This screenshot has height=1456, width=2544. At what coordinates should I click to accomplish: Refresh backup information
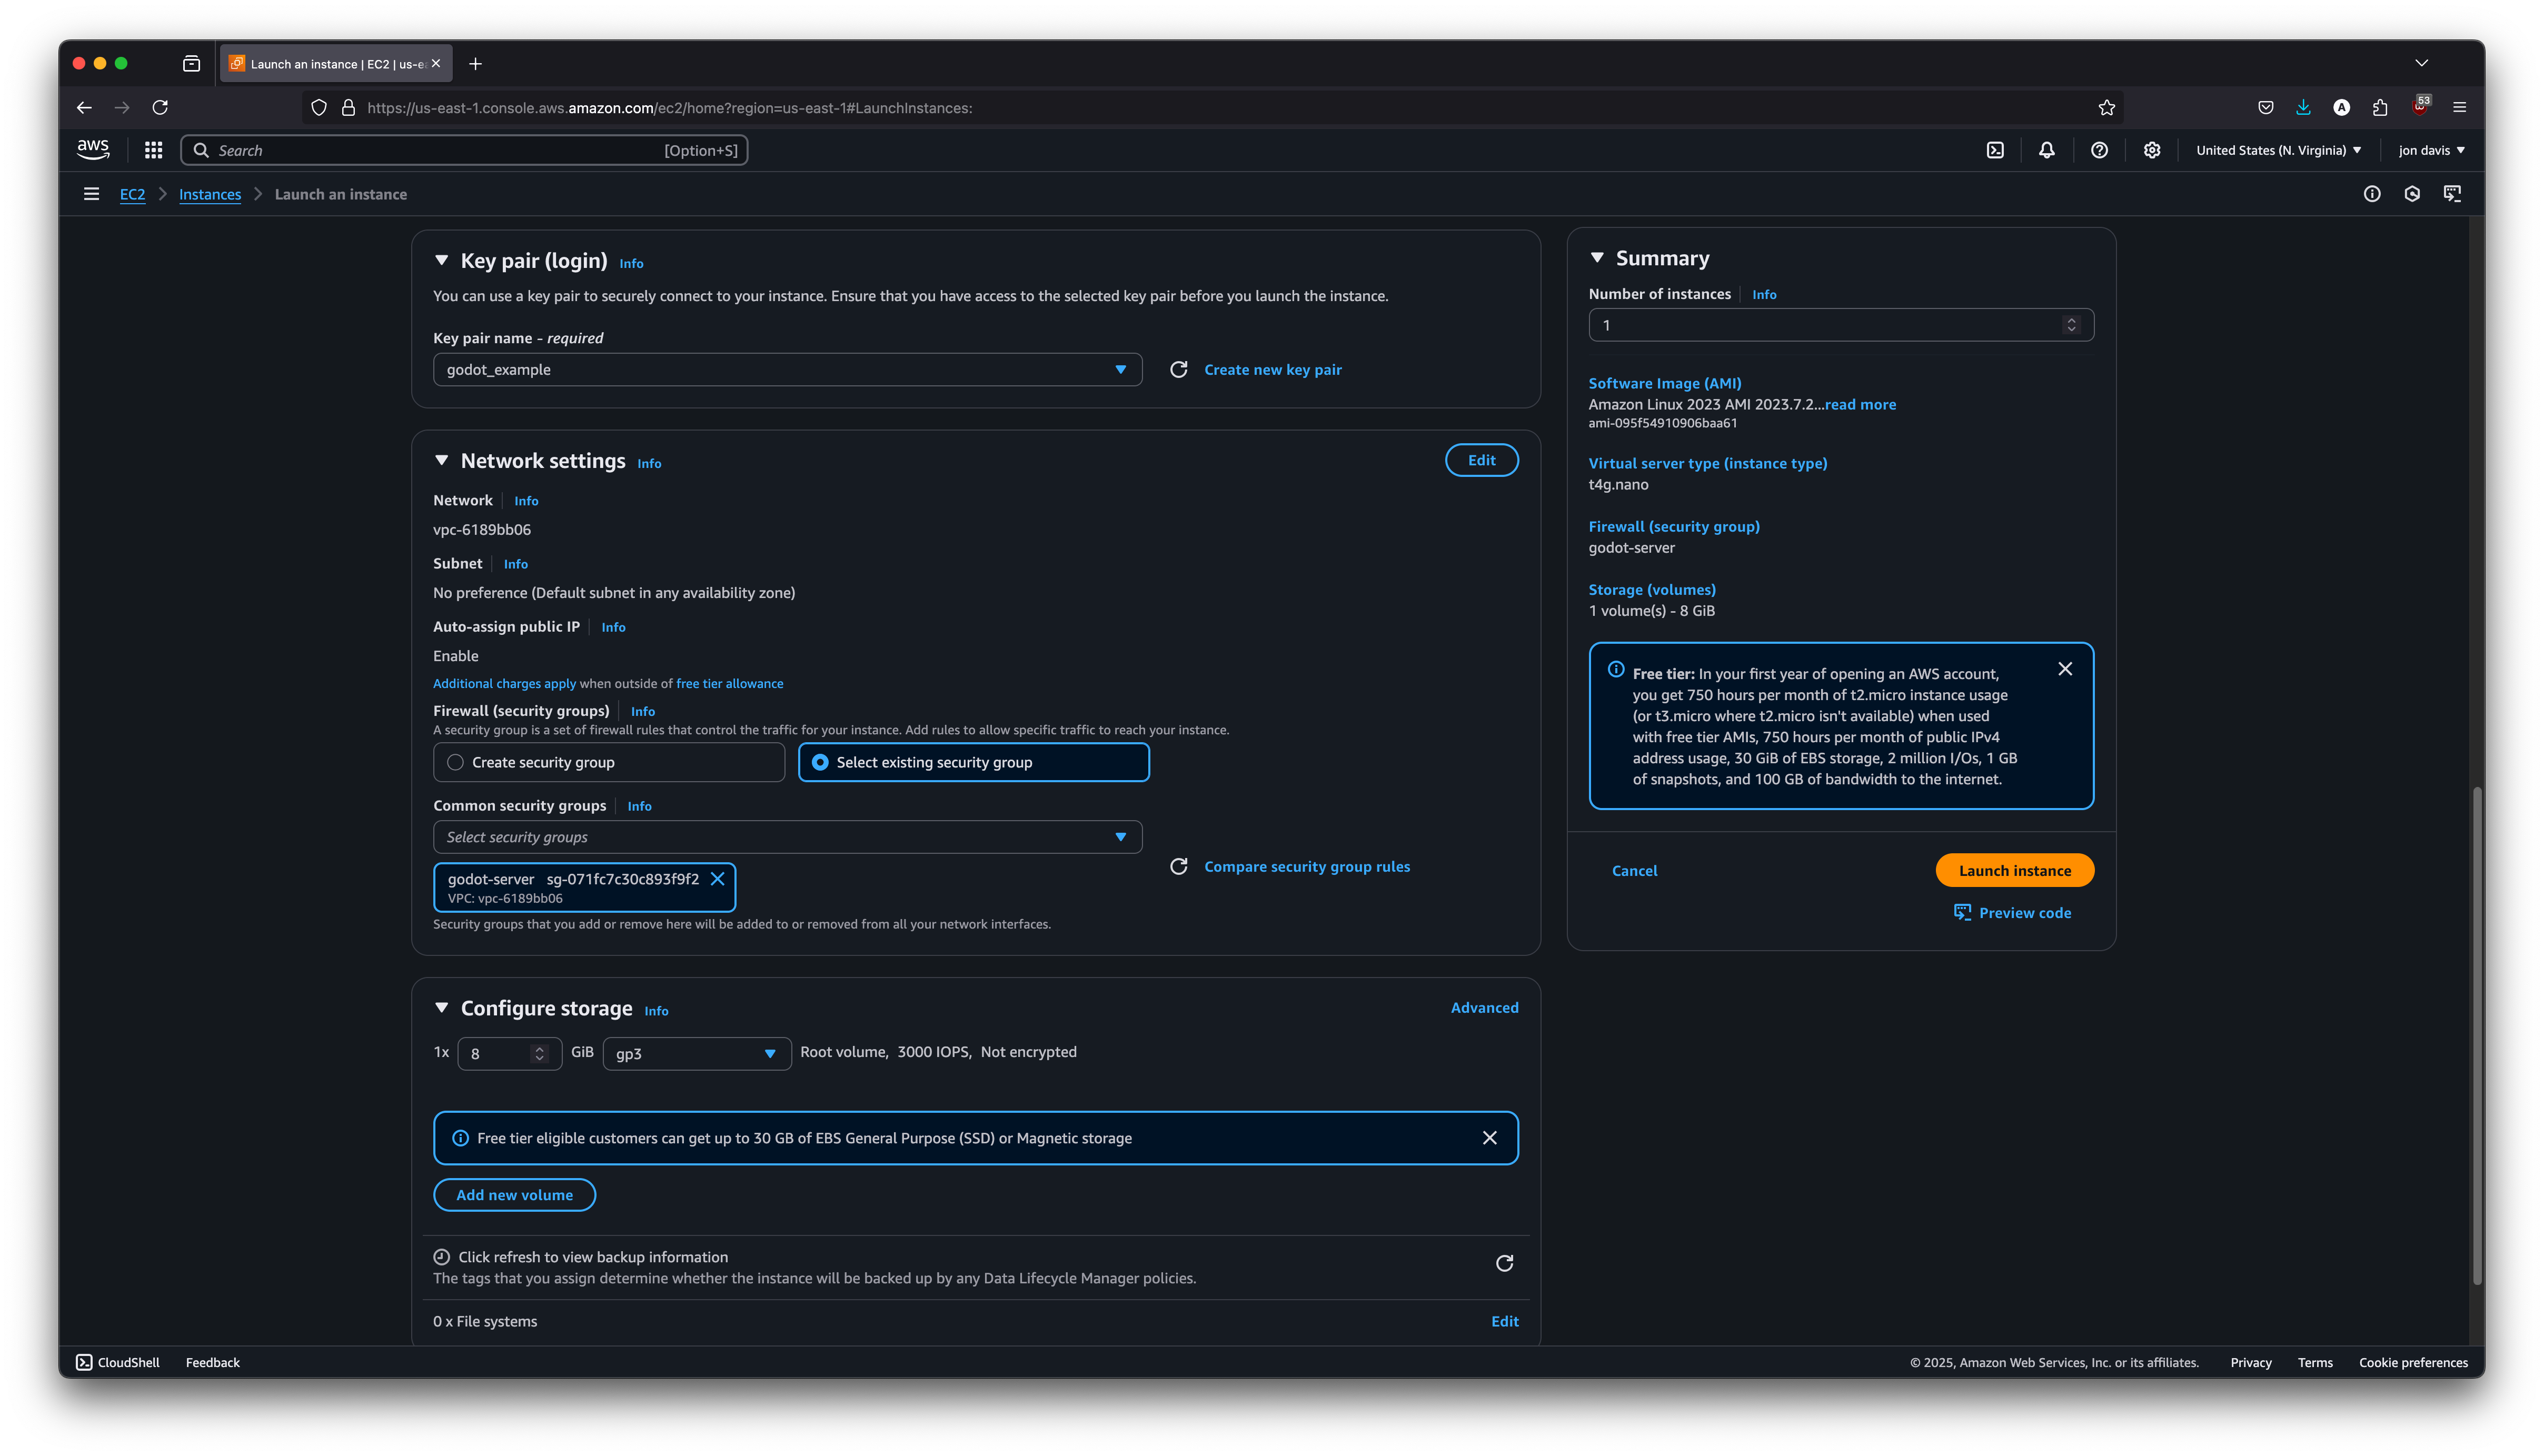[x=1504, y=1264]
